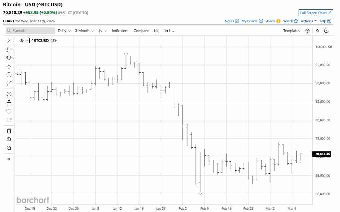The height and width of the screenshot is (212, 340).
Task: Expand the 3-Month range dropdown
Action: tap(84, 31)
